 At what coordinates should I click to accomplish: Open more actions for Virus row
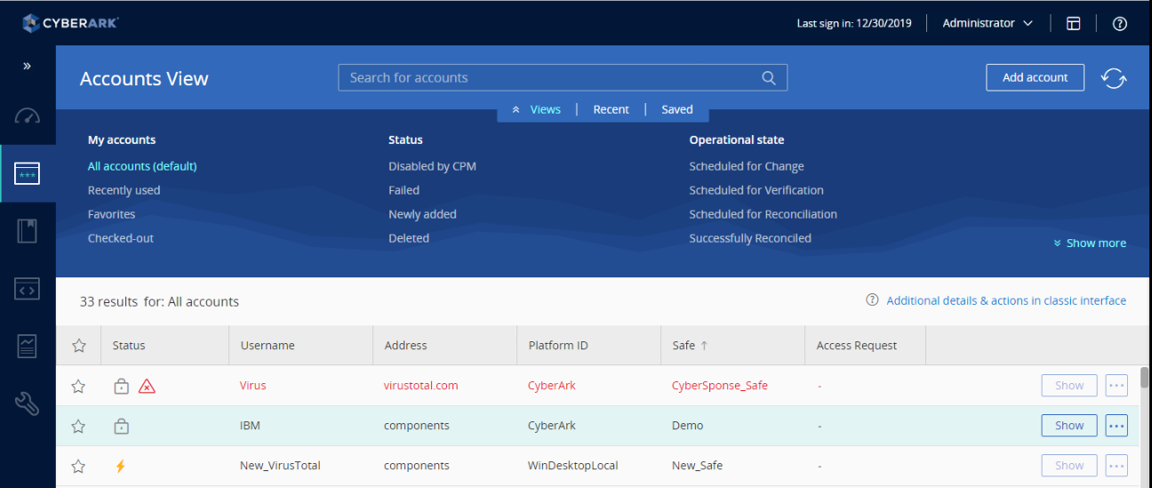coord(1116,386)
